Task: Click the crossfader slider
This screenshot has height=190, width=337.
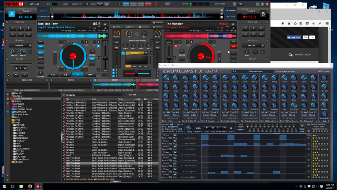Action: tap(136, 73)
